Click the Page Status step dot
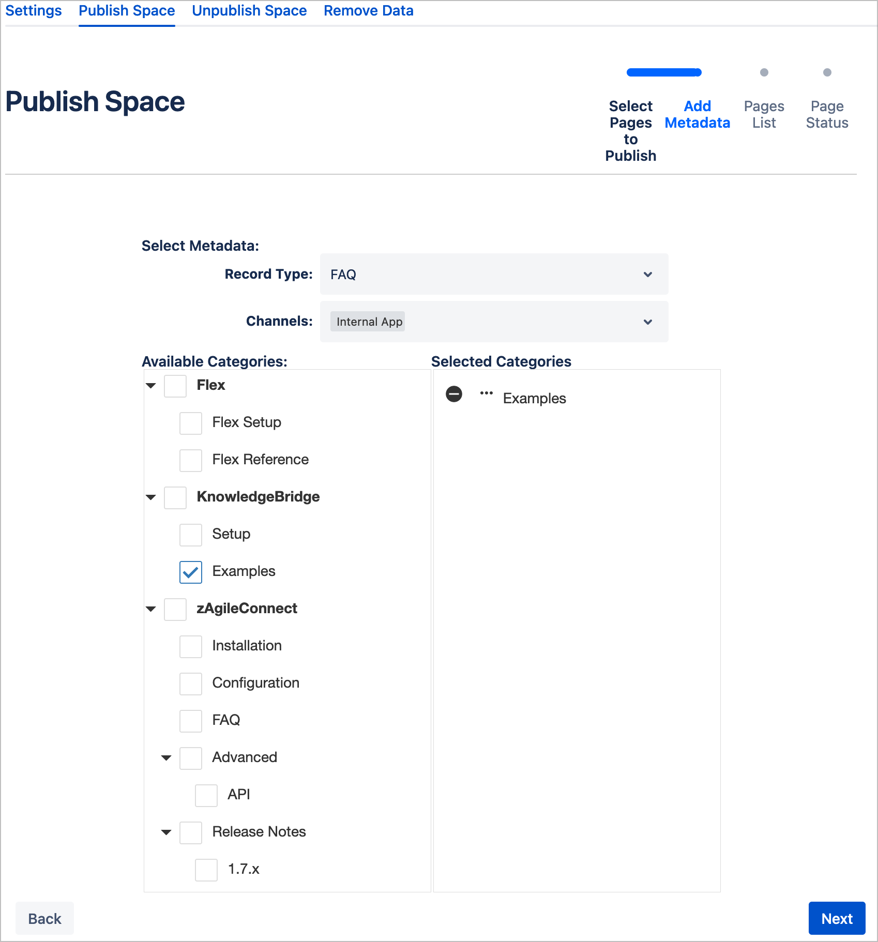Screen dimensions: 878x942 tap(827, 72)
